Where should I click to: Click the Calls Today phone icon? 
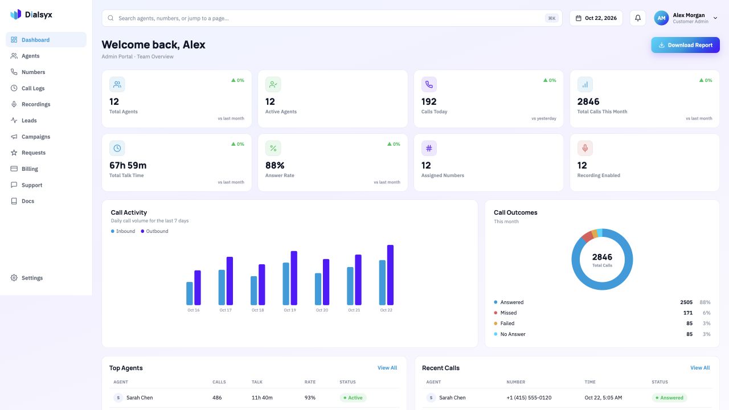pos(429,84)
